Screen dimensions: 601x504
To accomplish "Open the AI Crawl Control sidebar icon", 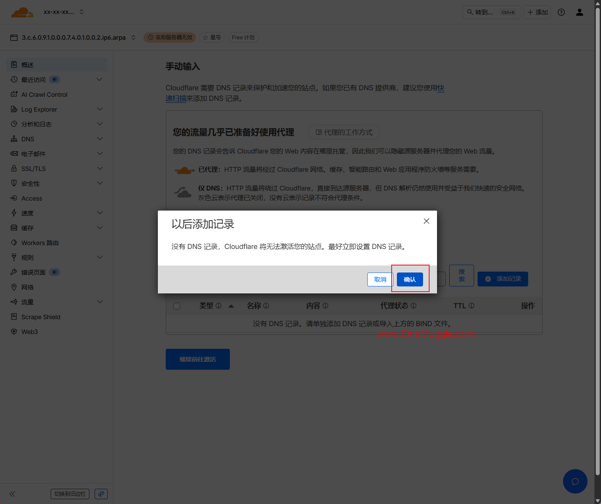I will click(14, 94).
